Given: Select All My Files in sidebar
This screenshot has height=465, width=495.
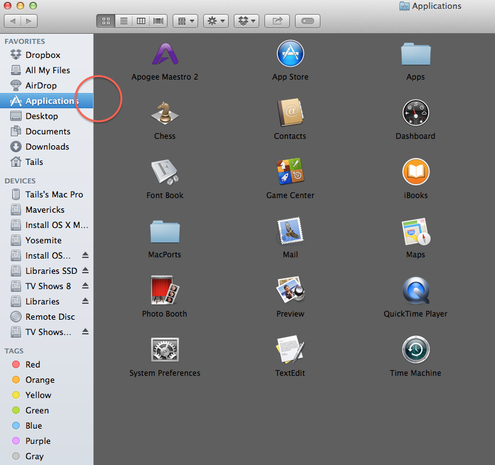Looking at the screenshot, I should (x=47, y=70).
